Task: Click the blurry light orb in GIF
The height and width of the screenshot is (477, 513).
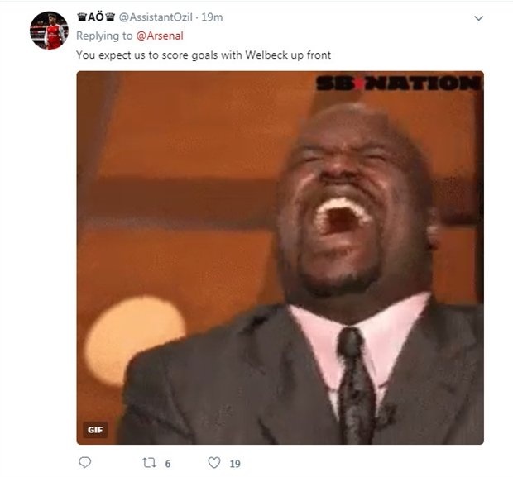Action: tap(135, 338)
